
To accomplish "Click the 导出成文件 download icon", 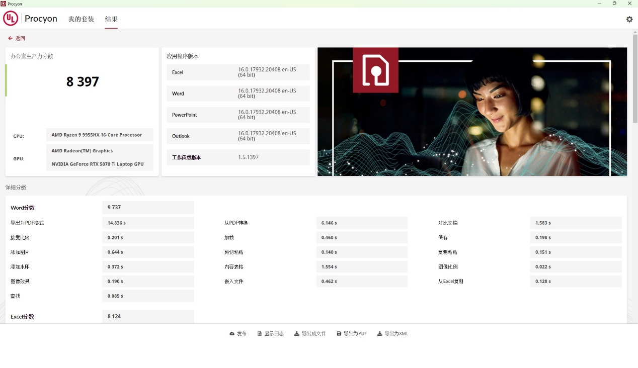I will tap(297, 334).
